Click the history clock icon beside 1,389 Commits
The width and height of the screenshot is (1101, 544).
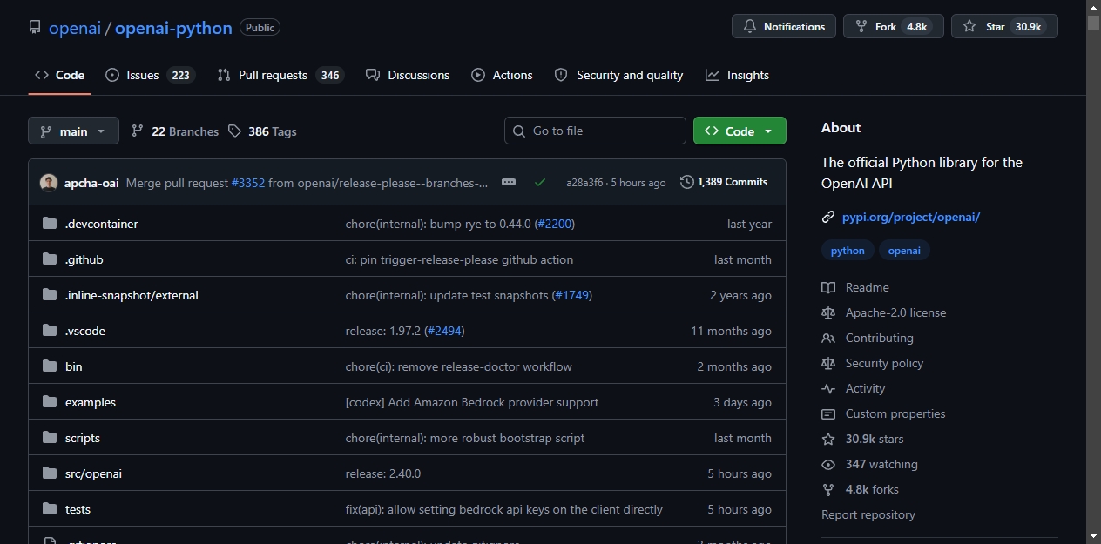[x=687, y=182]
